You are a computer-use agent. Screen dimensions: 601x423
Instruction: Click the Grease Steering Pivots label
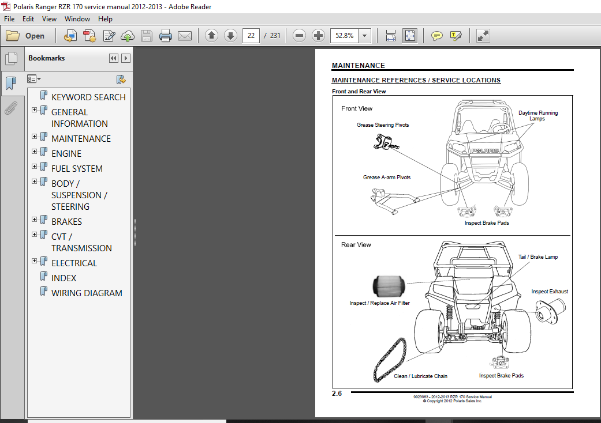(x=383, y=125)
